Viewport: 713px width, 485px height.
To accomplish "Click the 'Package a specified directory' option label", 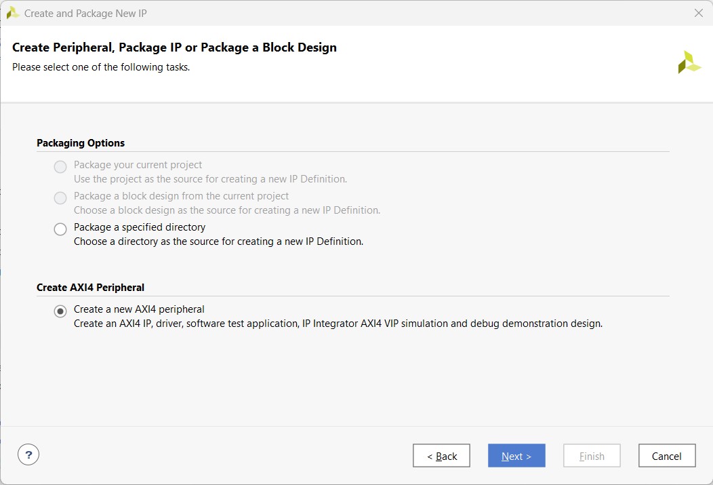I will (140, 227).
